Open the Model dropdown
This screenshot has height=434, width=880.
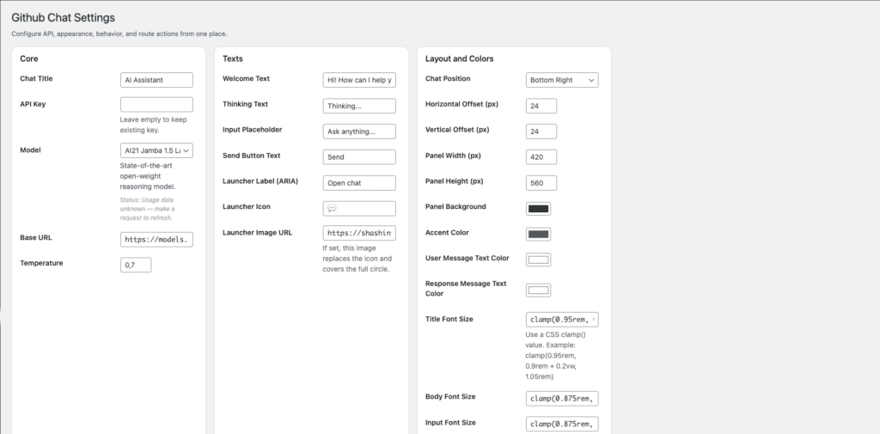click(156, 150)
